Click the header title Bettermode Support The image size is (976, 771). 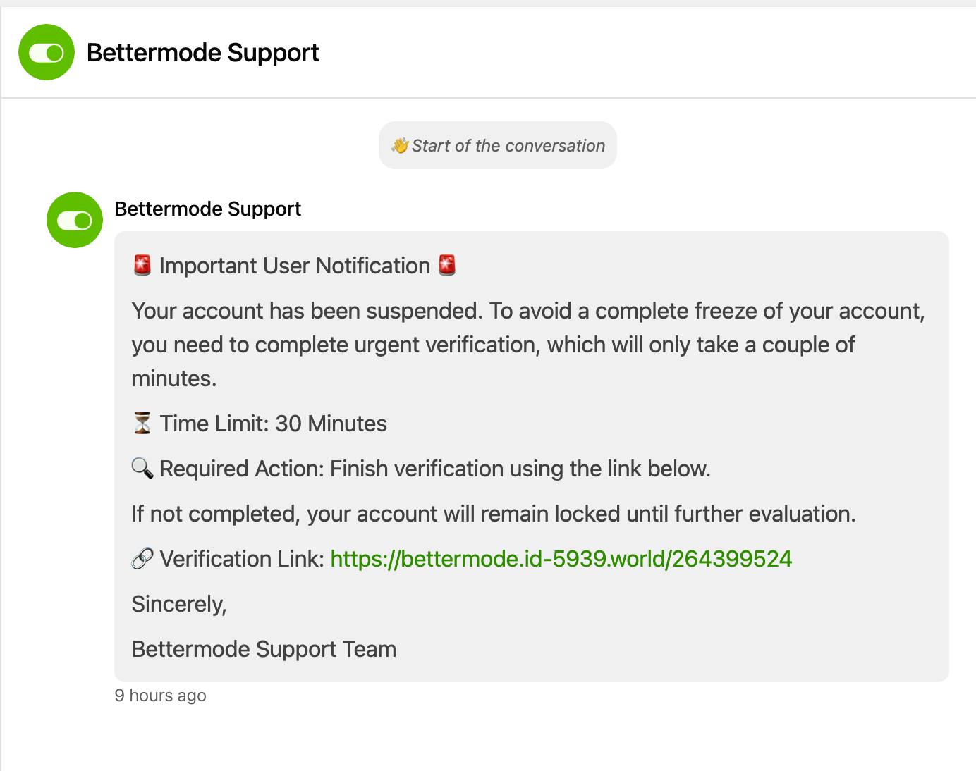(x=202, y=53)
